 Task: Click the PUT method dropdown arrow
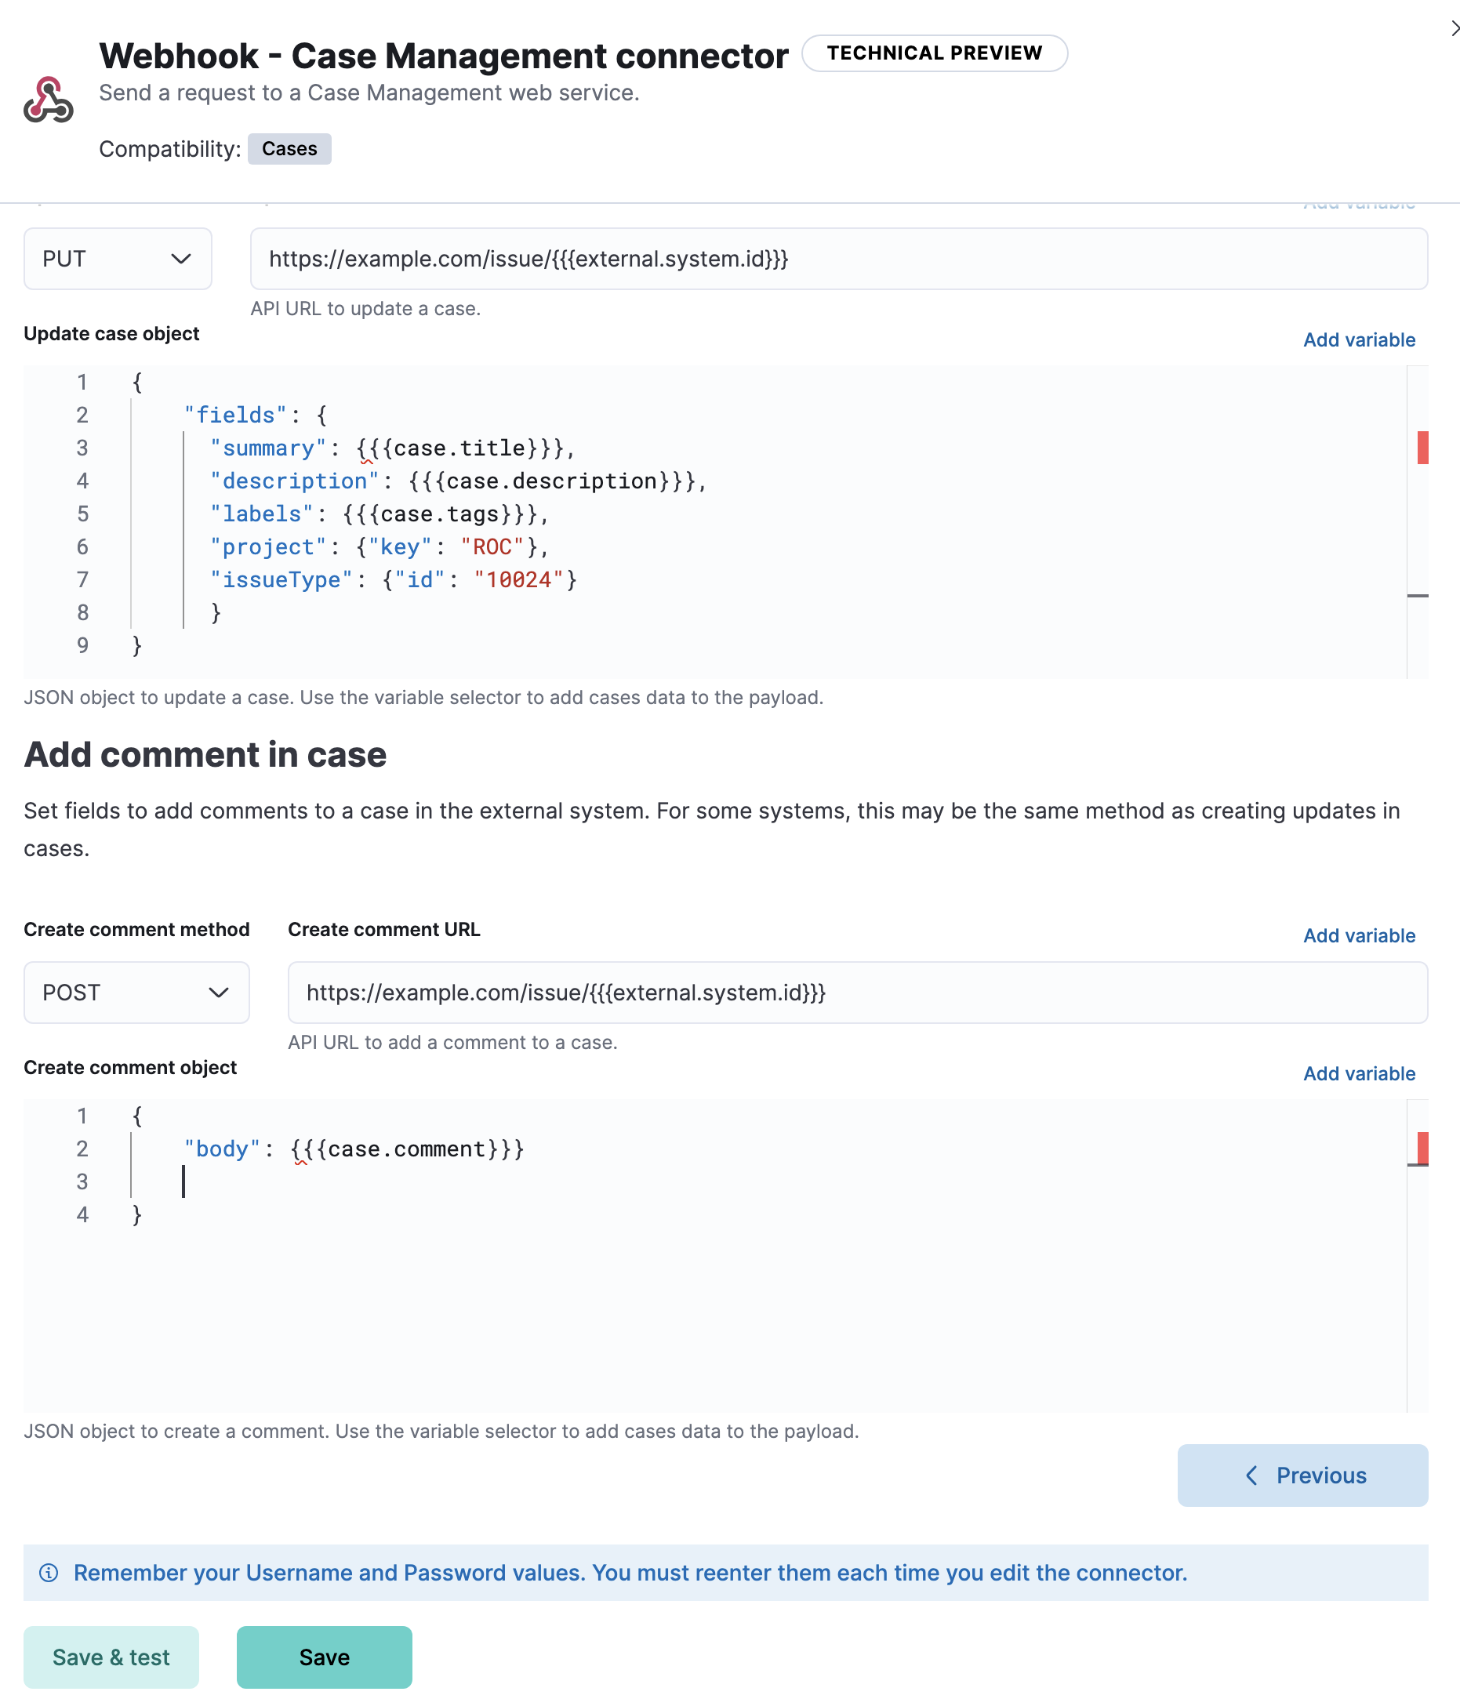click(x=183, y=259)
